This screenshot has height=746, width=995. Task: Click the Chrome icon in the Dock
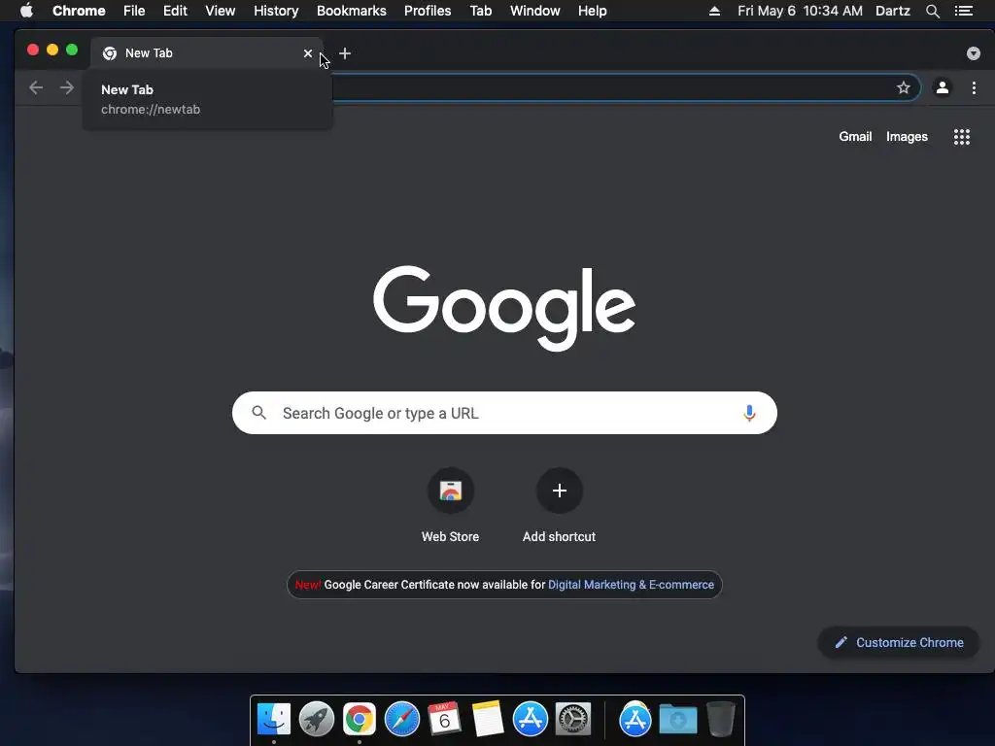(360, 719)
